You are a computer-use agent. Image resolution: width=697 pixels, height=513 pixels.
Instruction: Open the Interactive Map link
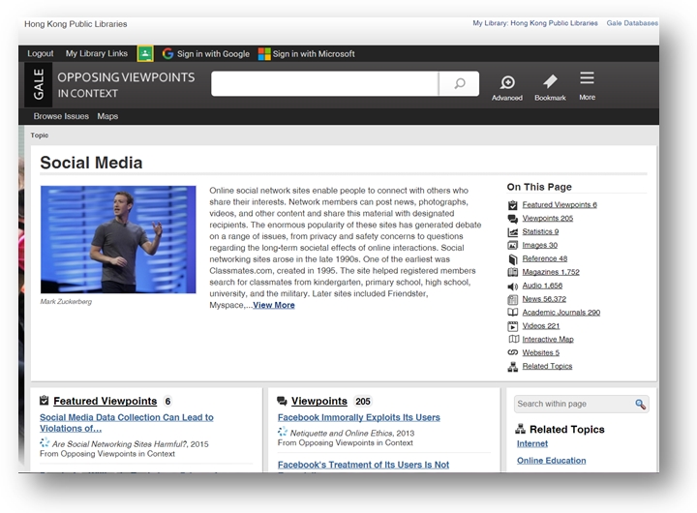(x=547, y=340)
